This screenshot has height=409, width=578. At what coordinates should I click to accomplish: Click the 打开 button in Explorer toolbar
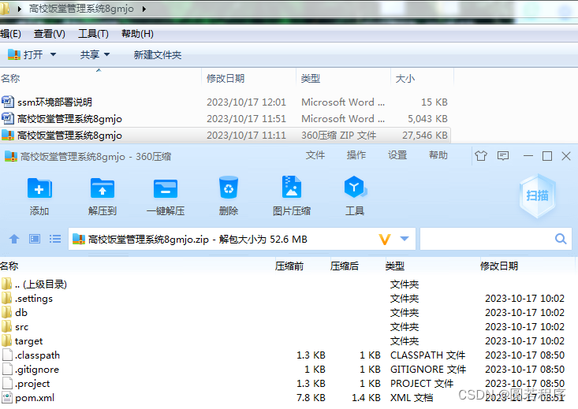pyautogui.click(x=25, y=54)
